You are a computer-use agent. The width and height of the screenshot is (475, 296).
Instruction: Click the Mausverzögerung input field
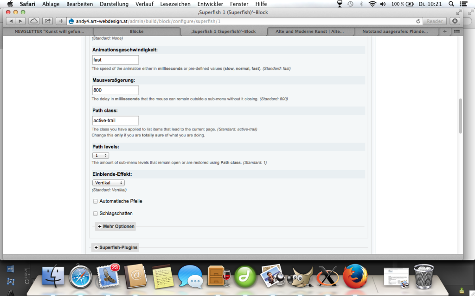pyautogui.click(x=116, y=90)
